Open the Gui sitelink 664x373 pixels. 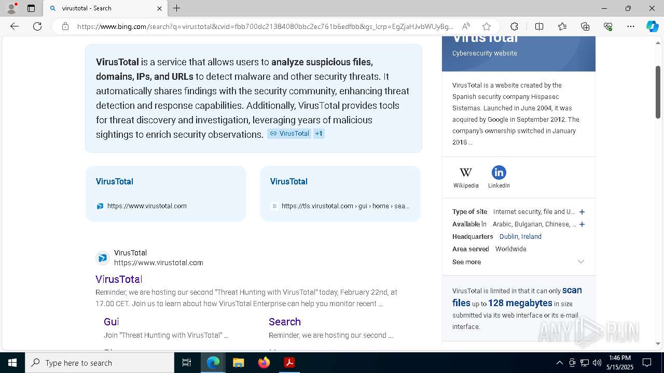pyautogui.click(x=112, y=322)
